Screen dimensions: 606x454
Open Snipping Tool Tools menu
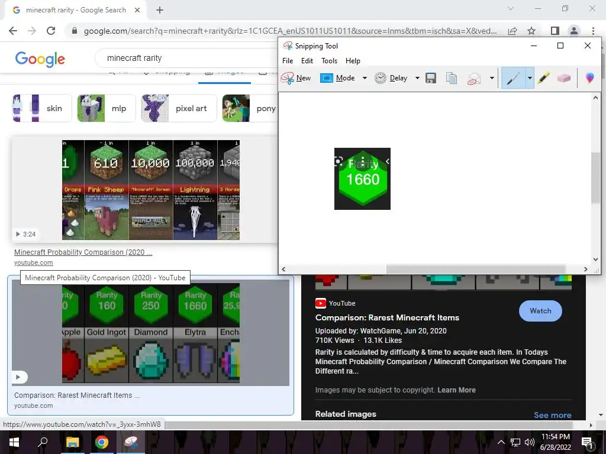pyautogui.click(x=329, y=61)
